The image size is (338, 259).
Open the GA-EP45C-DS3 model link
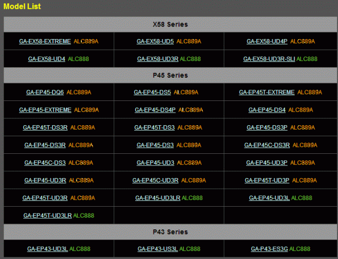coord(45,163)
